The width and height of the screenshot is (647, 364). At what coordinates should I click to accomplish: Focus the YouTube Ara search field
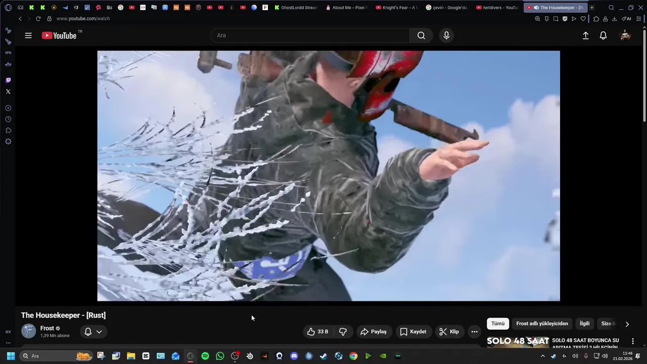[310, 35]
